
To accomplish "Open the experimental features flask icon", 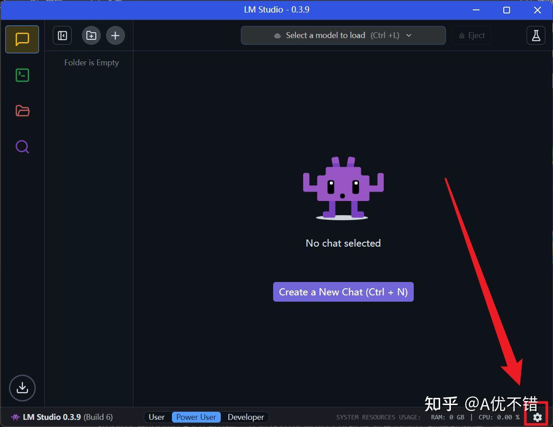I will pyautogui.click(x=536, y=35).
